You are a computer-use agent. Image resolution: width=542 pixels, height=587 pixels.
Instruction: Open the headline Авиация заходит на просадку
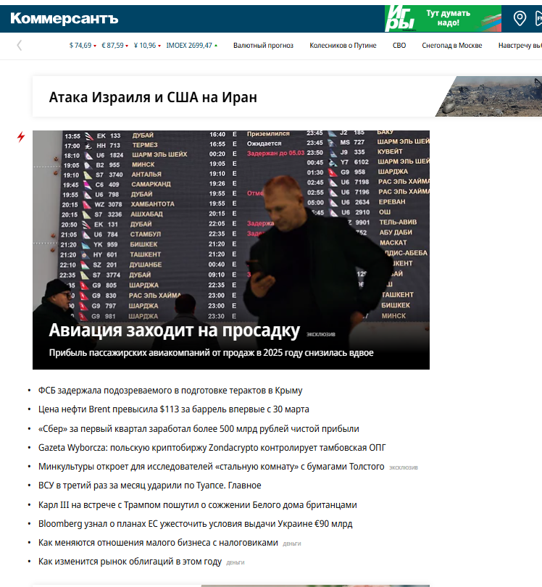pyautogui.click(x=174, y=330)
